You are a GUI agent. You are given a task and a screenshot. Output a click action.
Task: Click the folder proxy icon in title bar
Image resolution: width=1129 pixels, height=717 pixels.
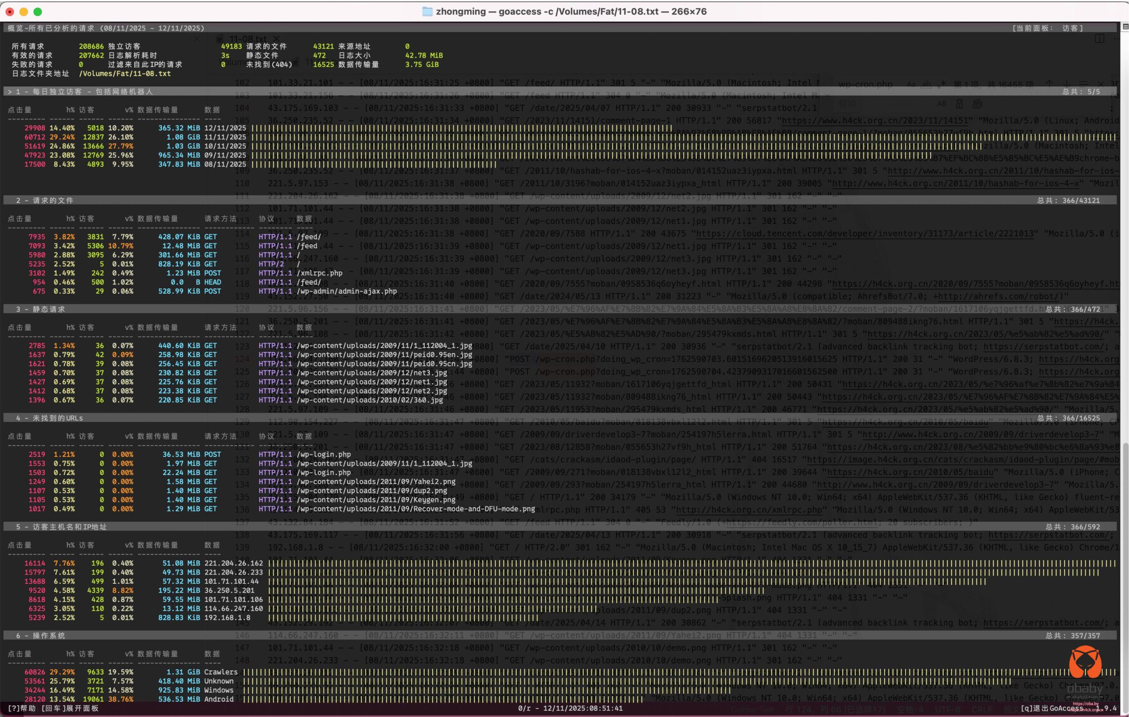coord(427,11)
